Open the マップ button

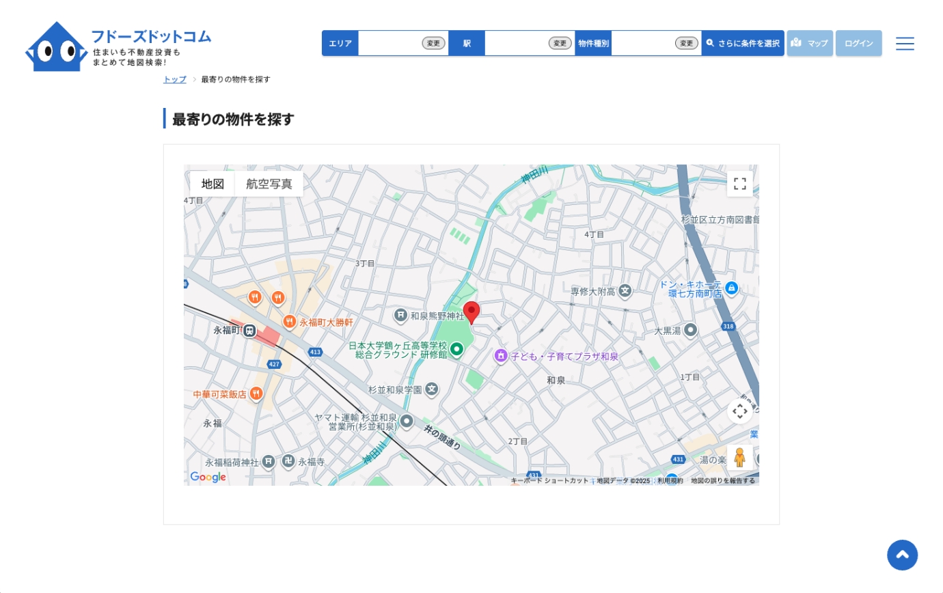click(809, 43)
